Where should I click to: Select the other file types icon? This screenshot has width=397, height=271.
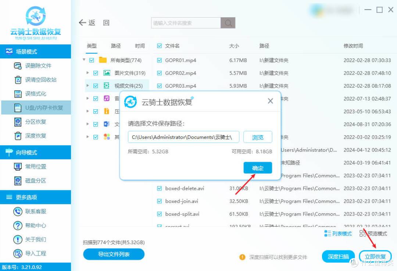point(107,137)
